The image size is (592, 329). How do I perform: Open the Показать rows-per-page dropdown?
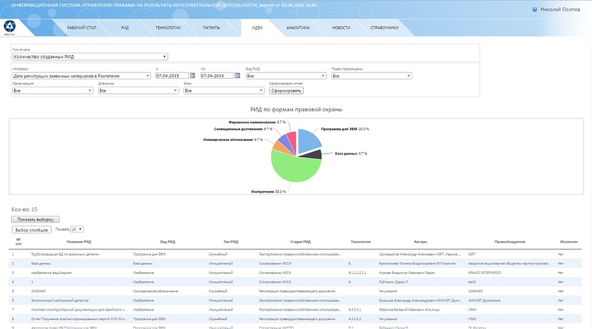[x=77, y=229]
